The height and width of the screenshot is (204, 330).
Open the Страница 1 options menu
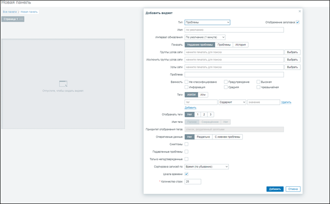coord(21,19)
